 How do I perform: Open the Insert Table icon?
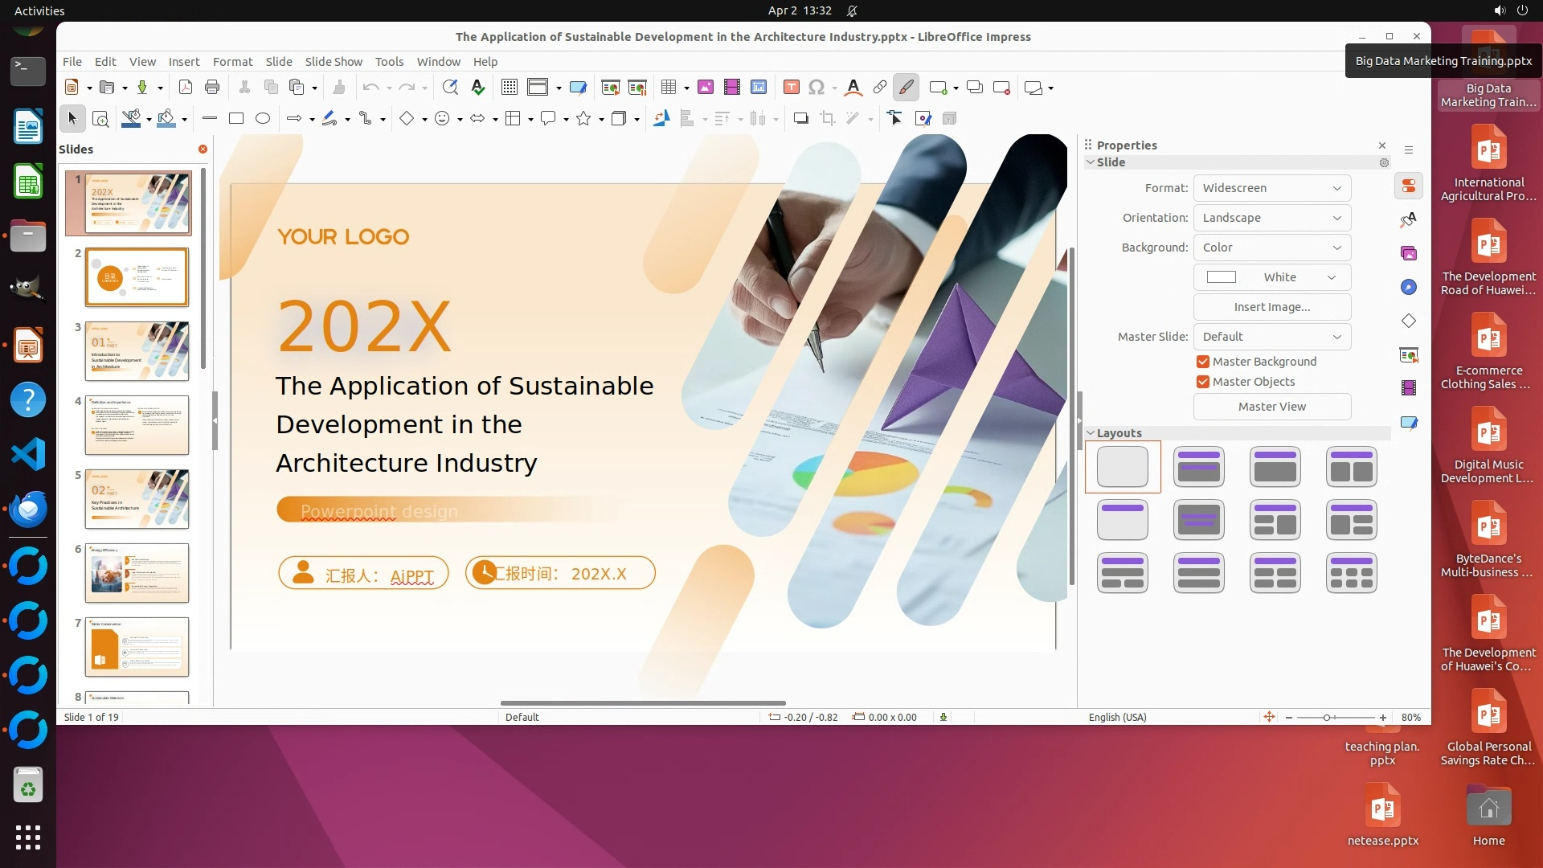(x=669, y=88)
